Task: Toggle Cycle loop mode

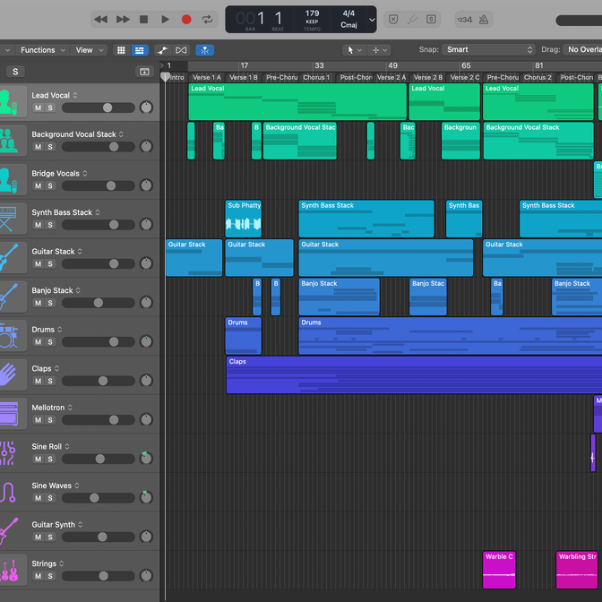Action: (207, 19)
